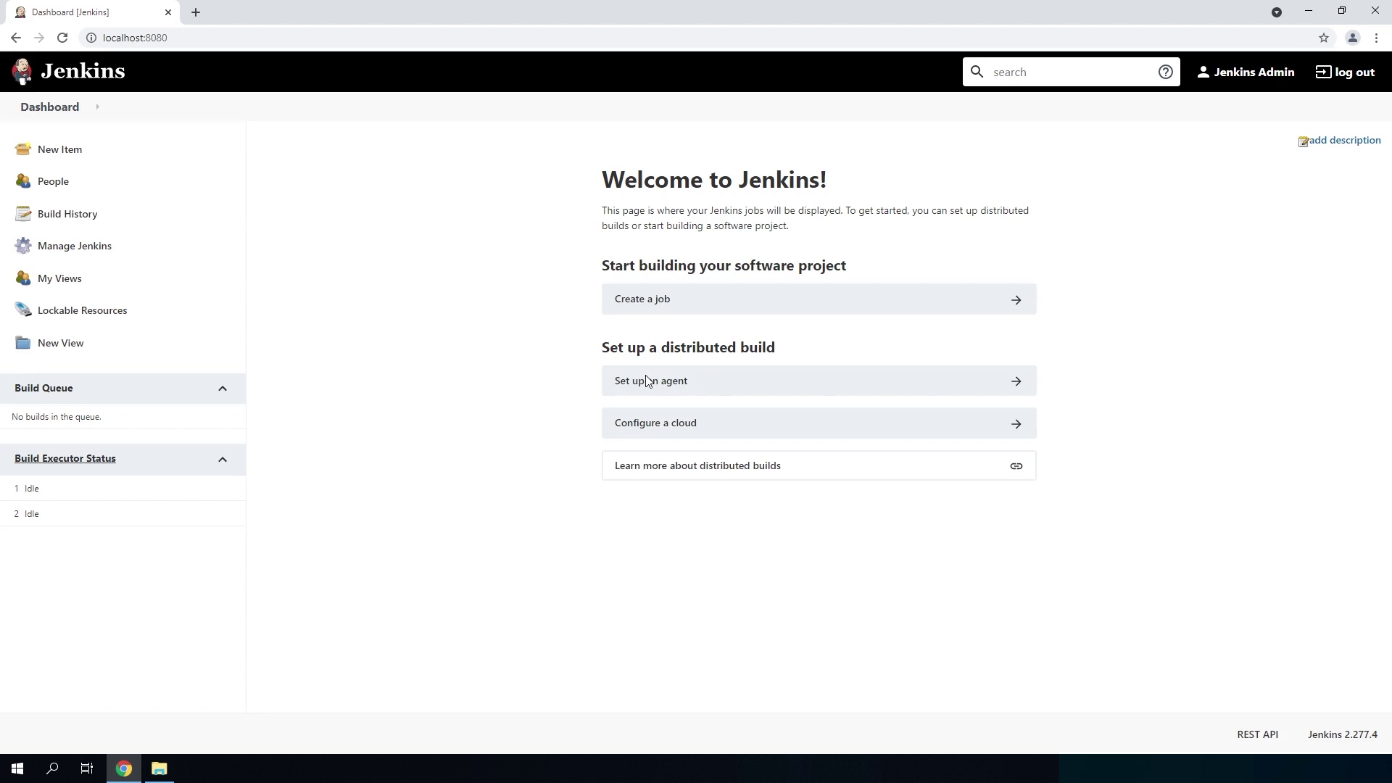Click the Lockable Resources icon
Viewport: 1392px width, 783px height.
pos(23,310)
